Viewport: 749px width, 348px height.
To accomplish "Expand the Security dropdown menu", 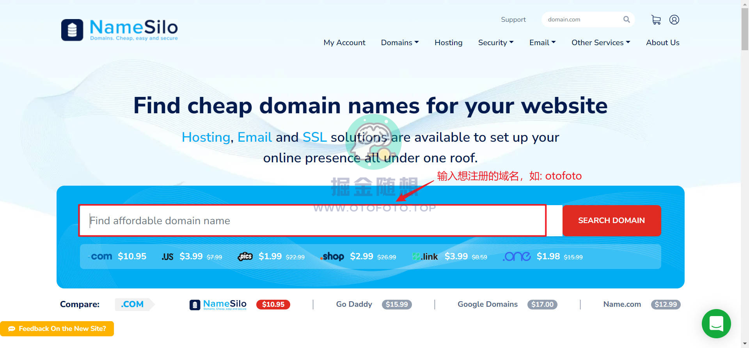I will (496, 42).
